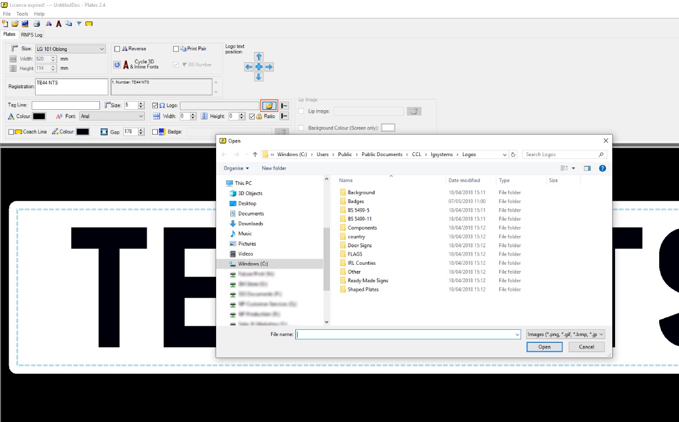This screenshot has width=679, height=422.
Task: Open the Help menu
Action: 39,14
